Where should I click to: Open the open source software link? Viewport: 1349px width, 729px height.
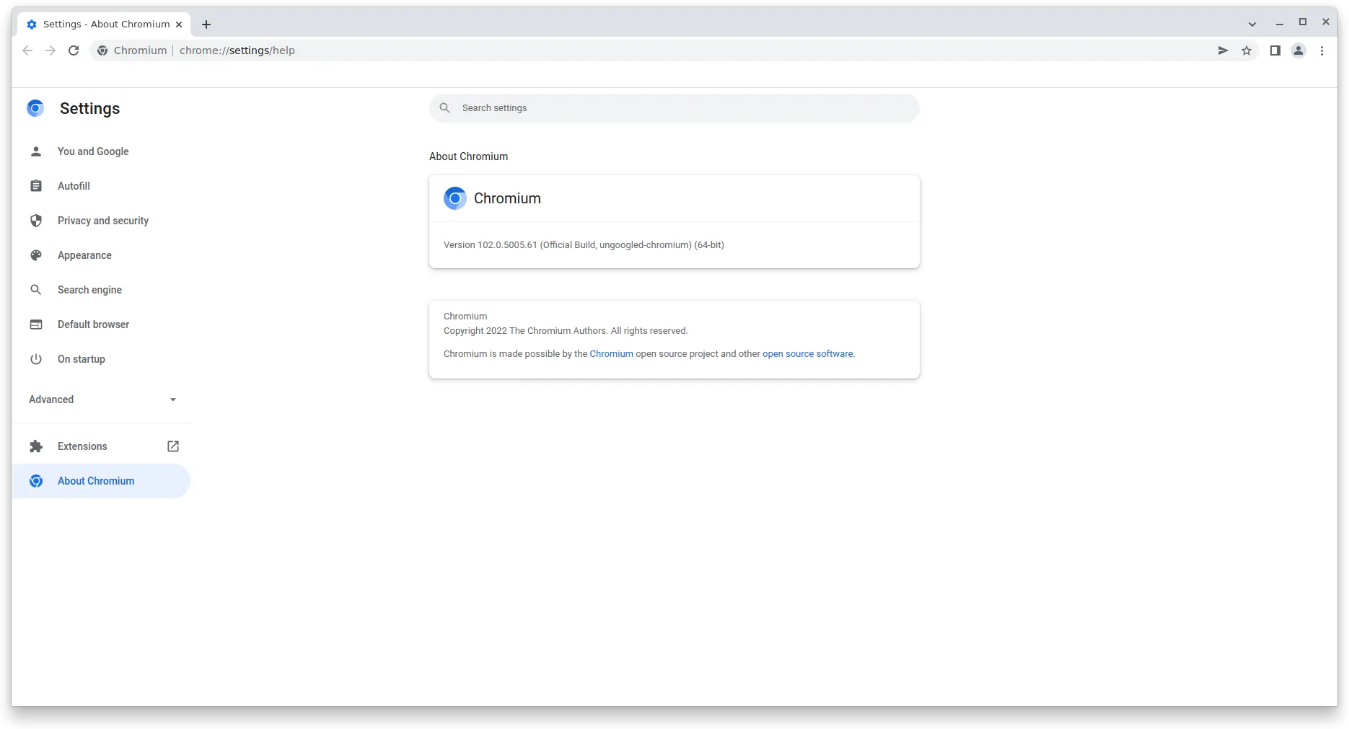click(807, 354)
